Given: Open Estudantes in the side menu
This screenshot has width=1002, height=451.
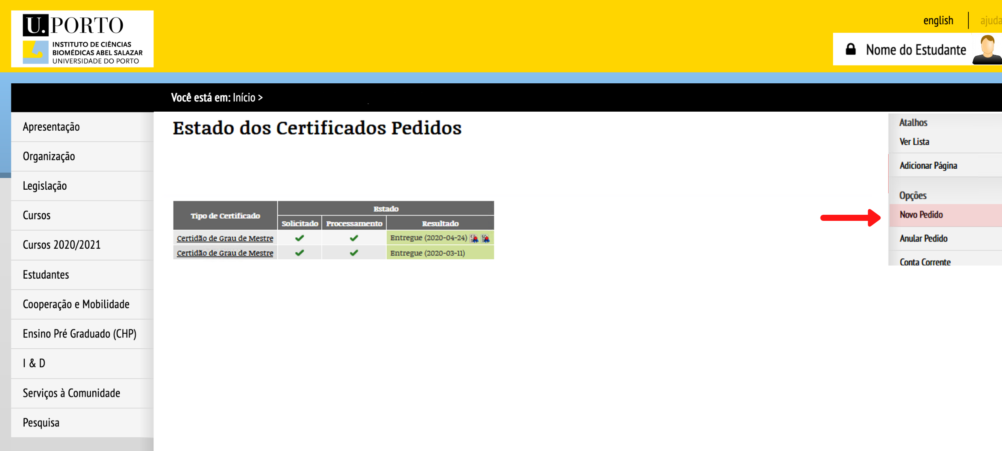Looking at the screenshot, I should 82,275.
